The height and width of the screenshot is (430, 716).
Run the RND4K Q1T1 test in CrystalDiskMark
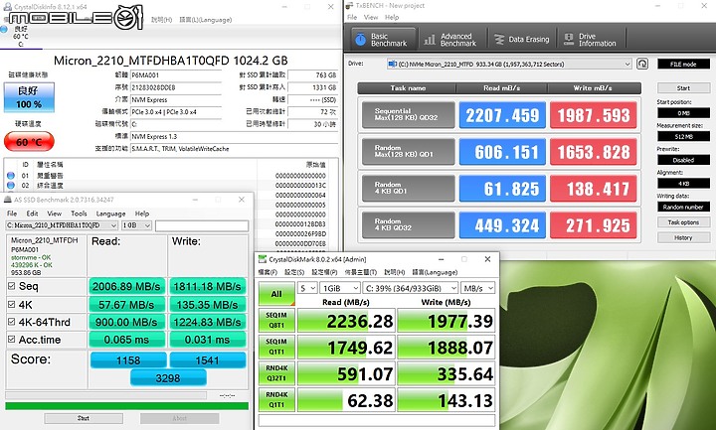[276, 399]
